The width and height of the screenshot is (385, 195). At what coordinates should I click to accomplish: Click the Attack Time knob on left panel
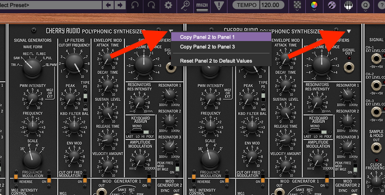pos(108,58)
